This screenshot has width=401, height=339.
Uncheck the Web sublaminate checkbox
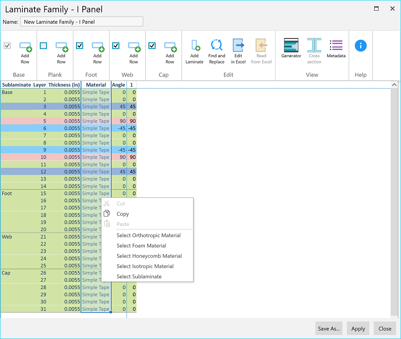click(116, 46)
